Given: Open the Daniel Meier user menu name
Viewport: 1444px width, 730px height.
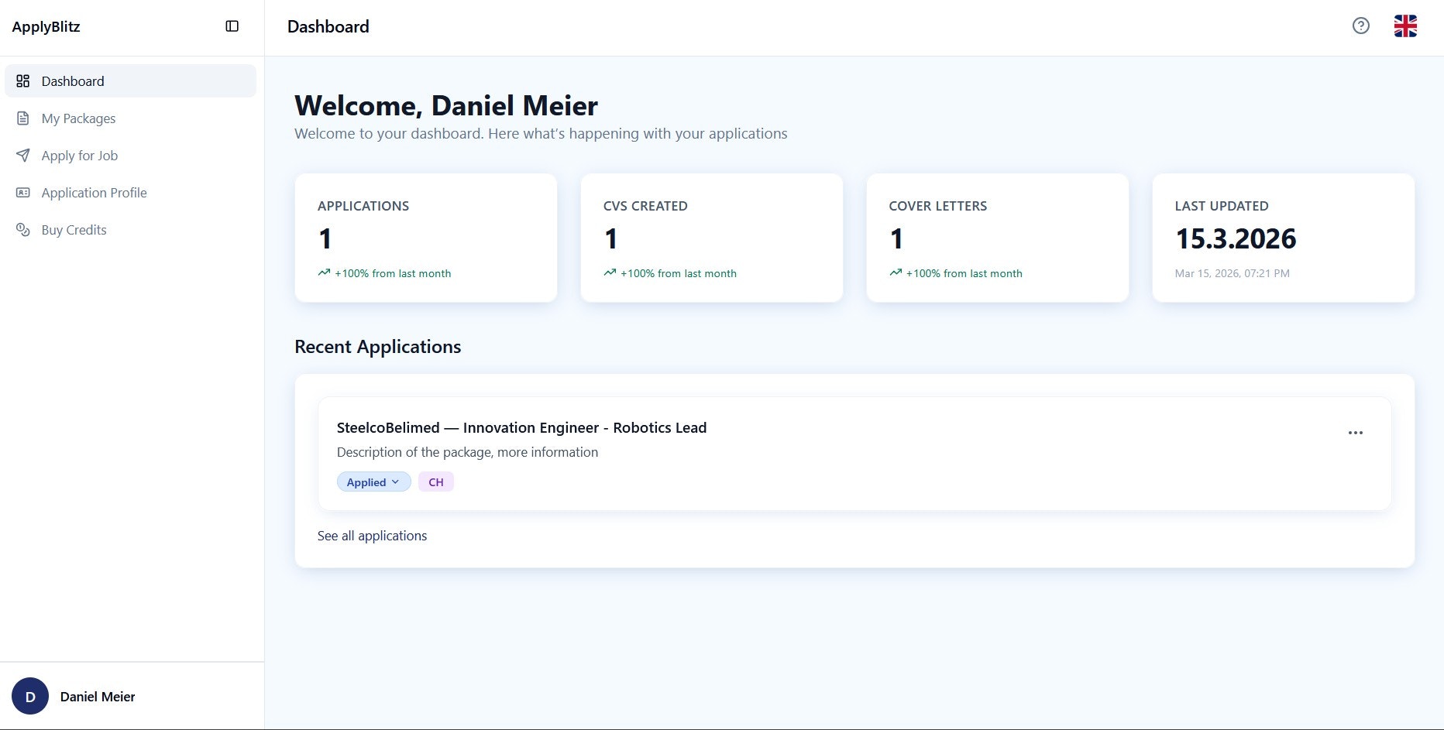Looking at the screenshot, I should 98,697.
